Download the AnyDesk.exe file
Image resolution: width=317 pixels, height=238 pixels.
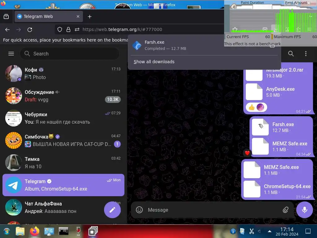pyautogui.click(x=254, y=92)
